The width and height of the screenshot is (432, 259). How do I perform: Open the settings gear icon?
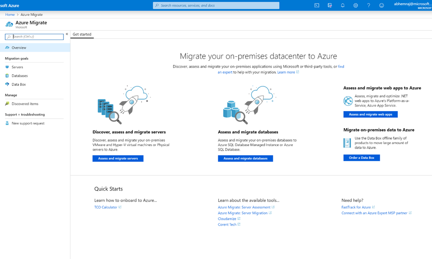click(x=355, y=5)
